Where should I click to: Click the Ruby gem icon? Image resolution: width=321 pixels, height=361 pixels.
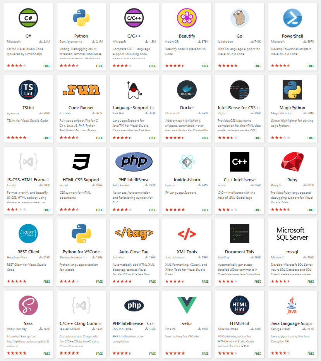(x=292, y=162)
